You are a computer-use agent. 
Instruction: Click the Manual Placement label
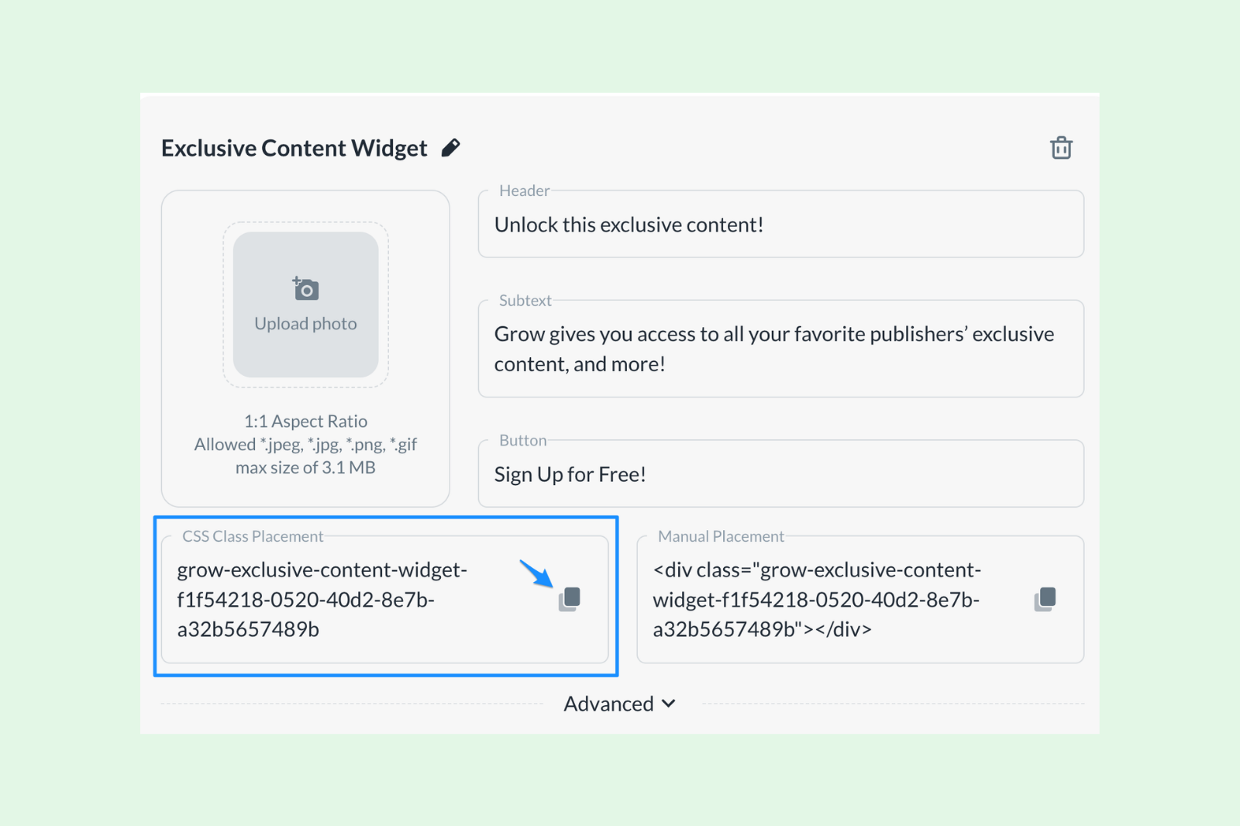(x=721, y=536)
